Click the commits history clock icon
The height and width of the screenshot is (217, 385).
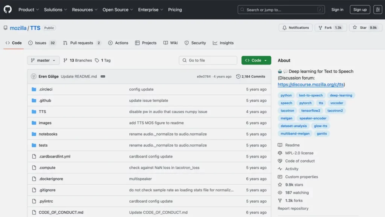pyautogui.click(x=238, y=76)
